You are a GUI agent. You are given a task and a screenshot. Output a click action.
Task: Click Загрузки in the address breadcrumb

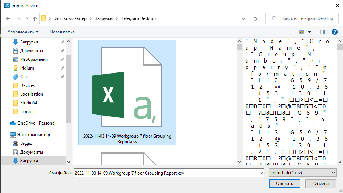104,18
